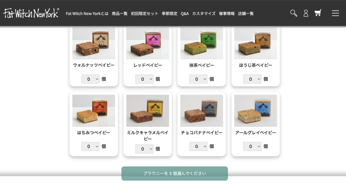Open the はちみつベイビー quantity selector
This screenshot has width=346, height=185.
click(90, 147)
